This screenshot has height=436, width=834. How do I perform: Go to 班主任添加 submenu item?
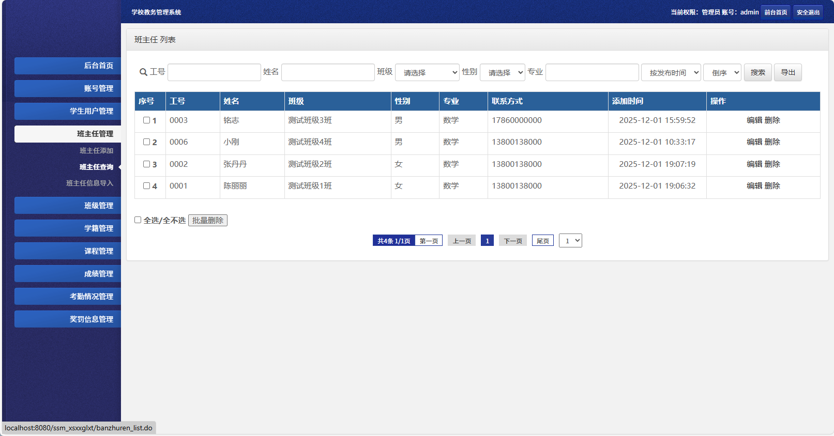coord(96,151)
